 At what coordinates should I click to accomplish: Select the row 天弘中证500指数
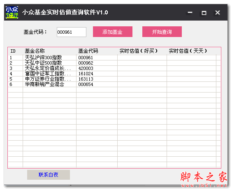(x=114, y=63)
